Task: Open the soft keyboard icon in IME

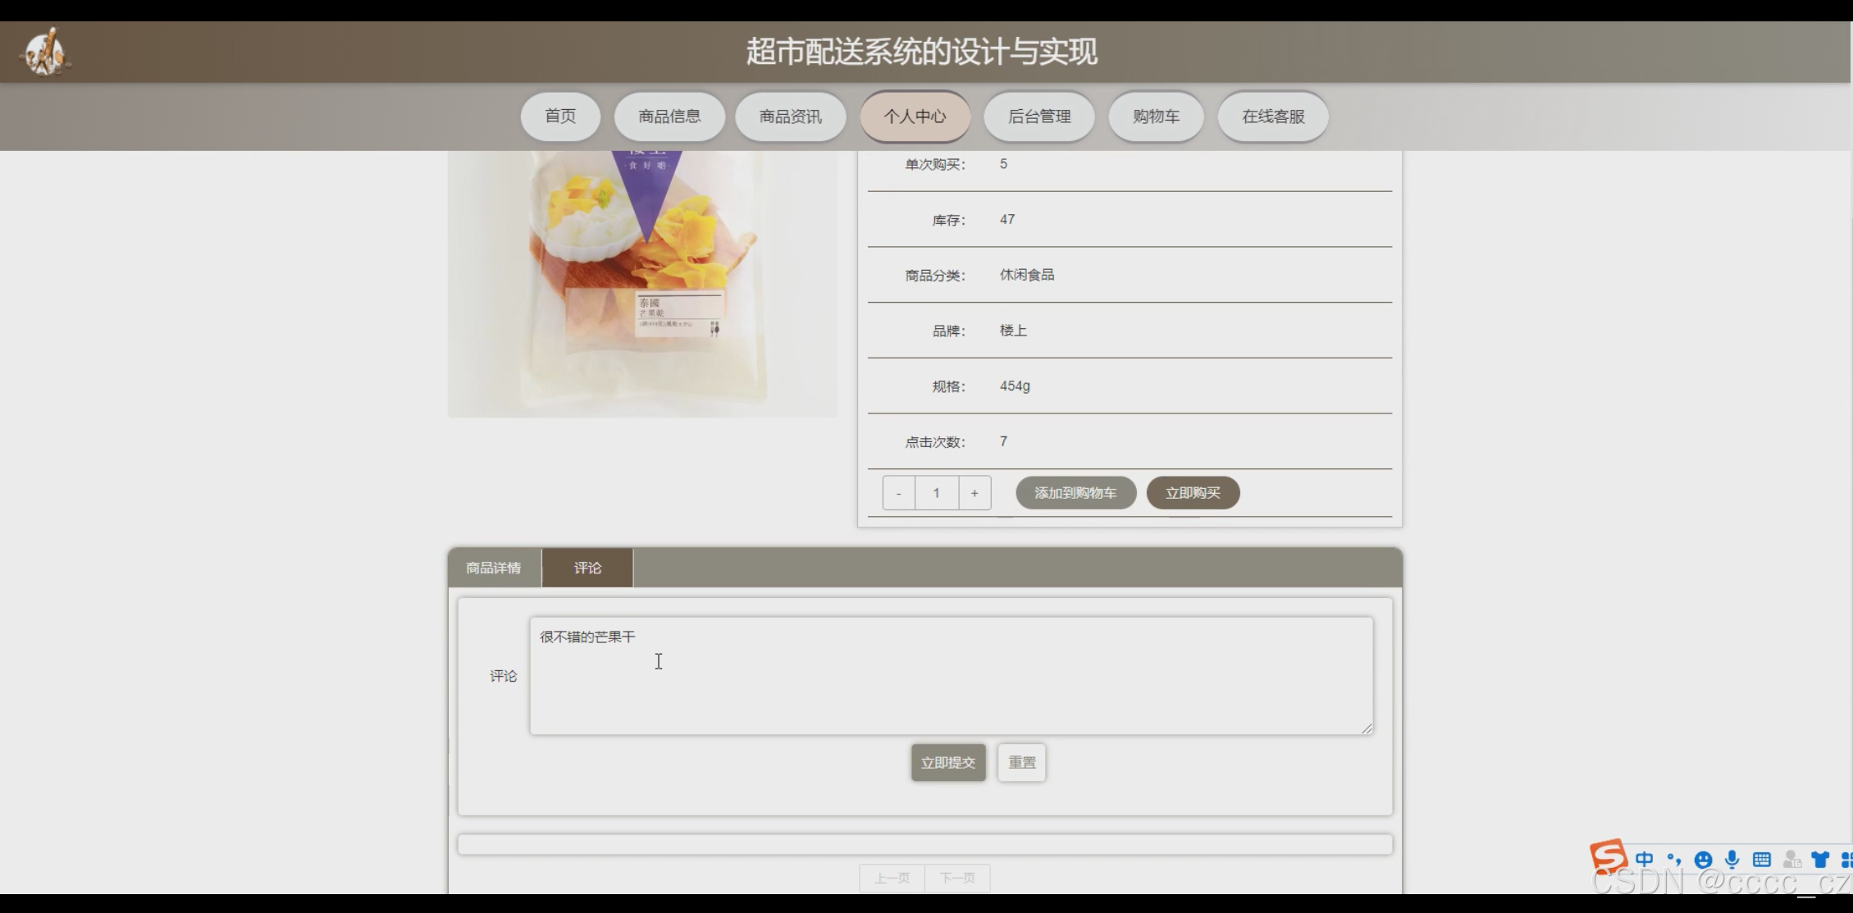Action: coord(1761,859)
